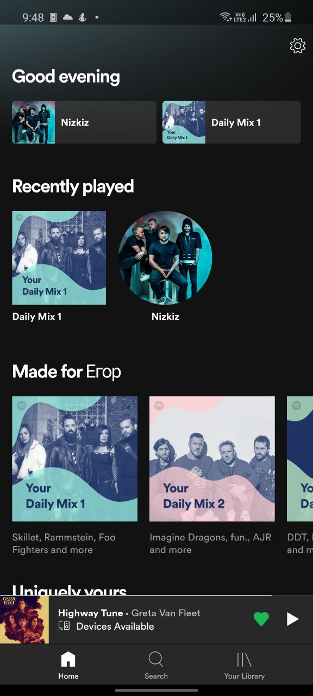The height and width of the screenshot is (696, 313).
Task: Open Your Daily Mix 1 in Made for section
Action: tap(75, 459)
